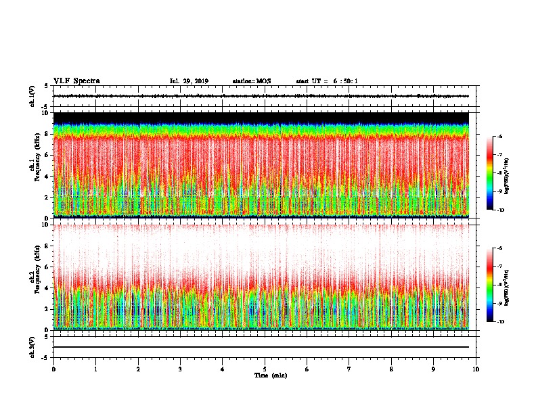Click the '-8' tick on ch.2 colorbar
This screenshot has width=536, height=414.
(499, 285)
